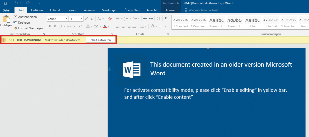
Task: Expand the Schriftart dialog launcher
Action: click(111, 34)
